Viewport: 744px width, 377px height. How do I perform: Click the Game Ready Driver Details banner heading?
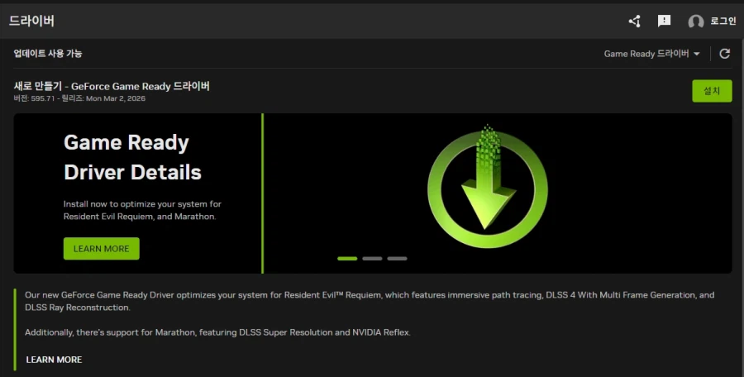tap(132, 157)
